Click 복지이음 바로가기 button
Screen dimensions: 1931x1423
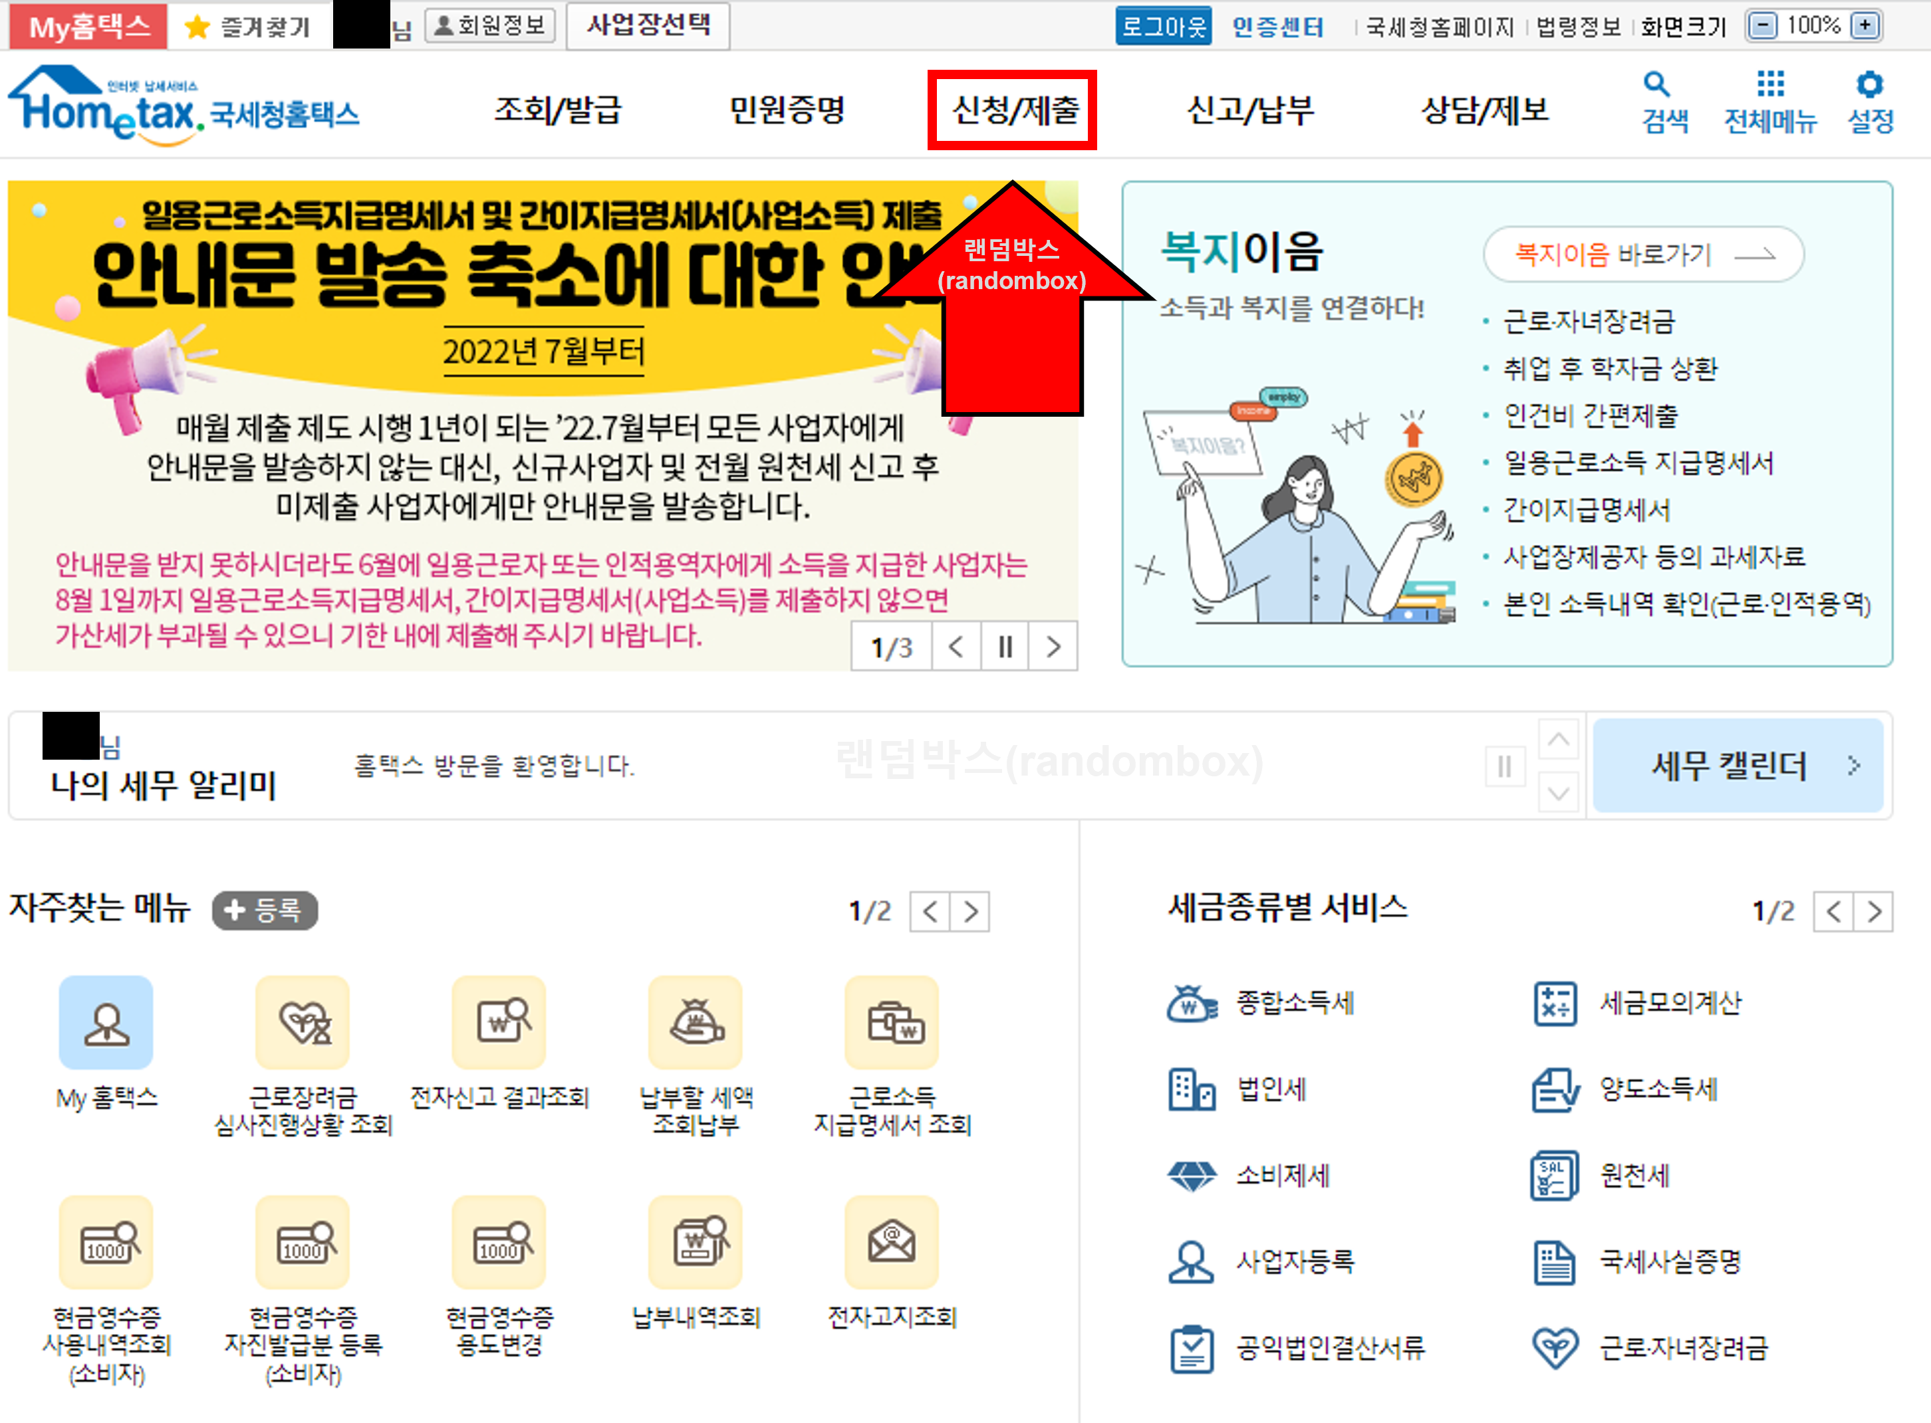click(1643, 254)
